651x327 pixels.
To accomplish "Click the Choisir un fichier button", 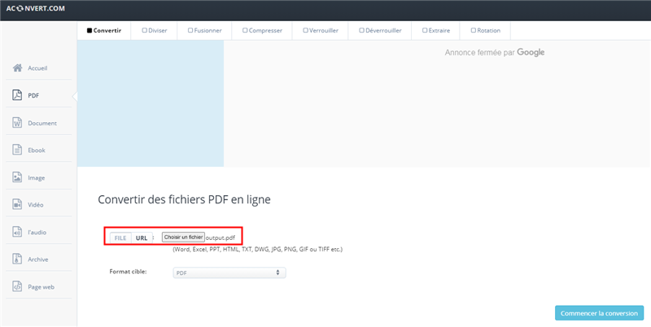I will click(183, 237).
